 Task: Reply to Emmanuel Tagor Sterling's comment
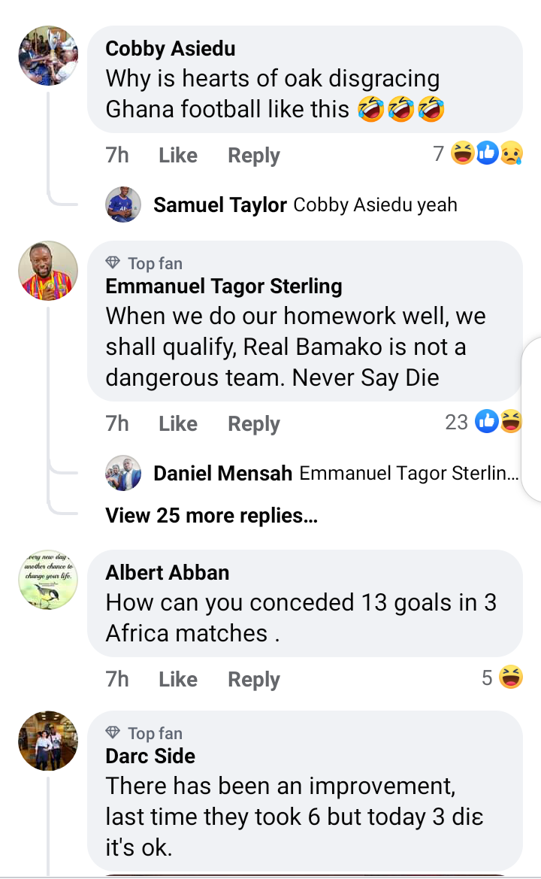[254, 424]
